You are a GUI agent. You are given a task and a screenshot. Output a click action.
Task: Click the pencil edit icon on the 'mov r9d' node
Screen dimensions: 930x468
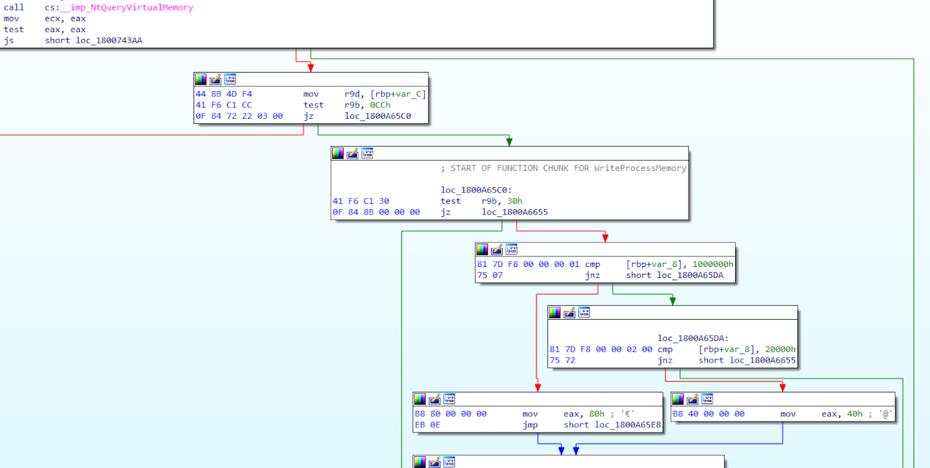tap(215, 79)
